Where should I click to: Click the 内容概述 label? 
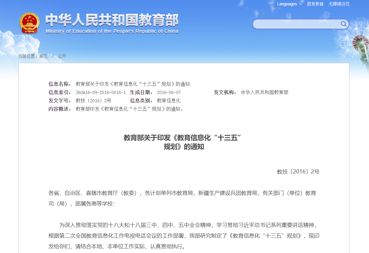pyautogui.click(x=60, y=109)
